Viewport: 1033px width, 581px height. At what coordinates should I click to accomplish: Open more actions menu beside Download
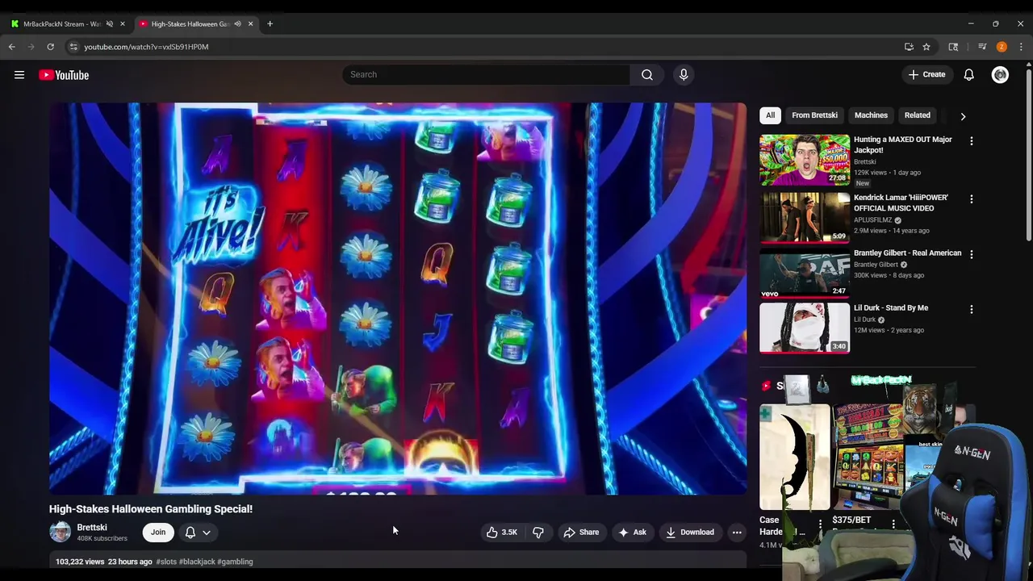coord(737,533)
